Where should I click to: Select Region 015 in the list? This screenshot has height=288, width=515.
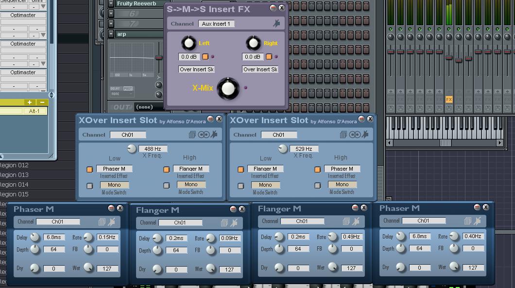click(x=14, y=194)
